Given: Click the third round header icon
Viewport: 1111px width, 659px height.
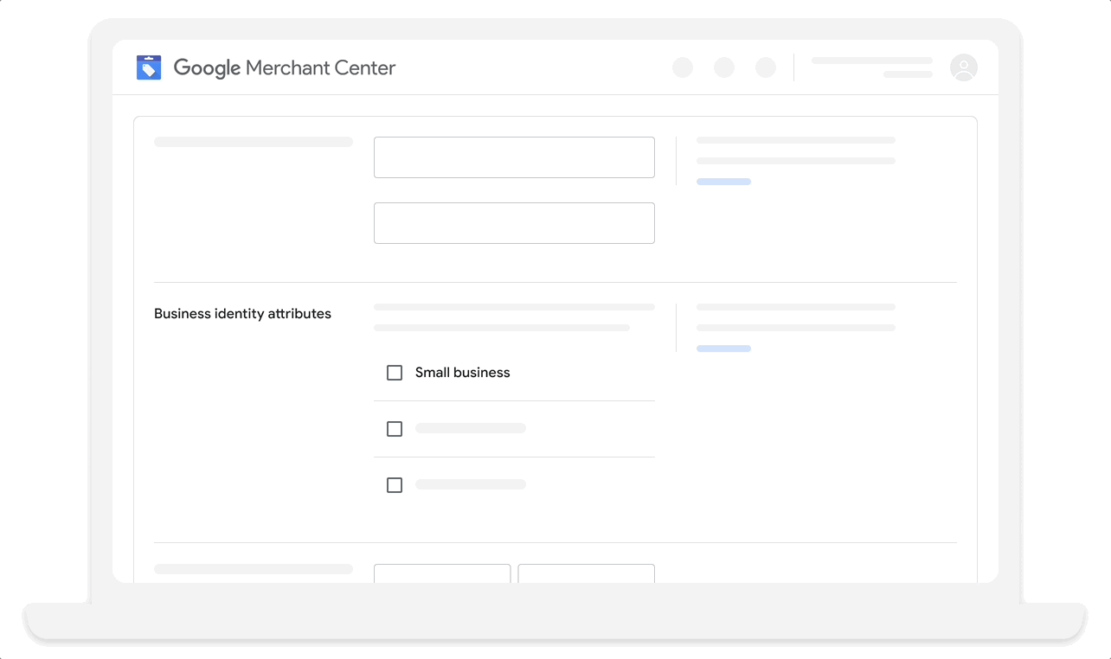Looking at the screenshot, I should [x=766, y=67].
